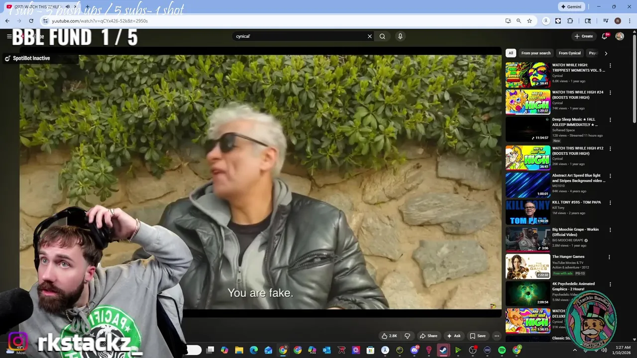Open the zoom magnifier in address bar

tap(519, 21)
